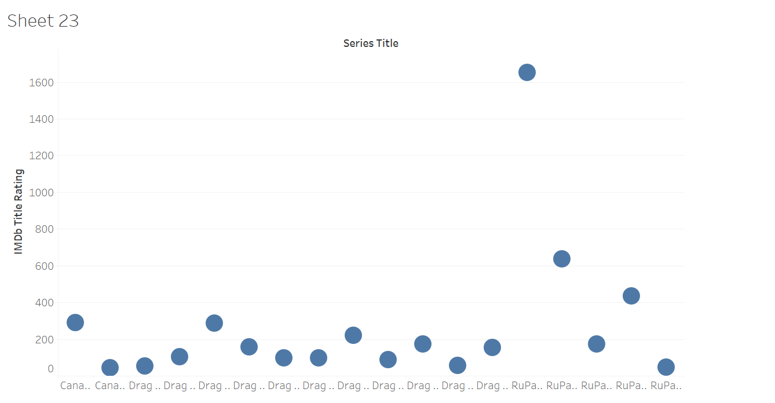The image size is (775, 403).
Task: Click the 1400 y-axis tick label
Action: coord(41,119)
